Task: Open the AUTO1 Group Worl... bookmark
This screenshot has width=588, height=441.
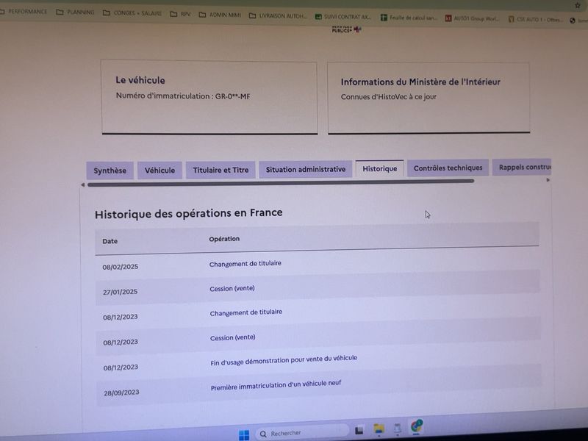Action: [472, 18]
